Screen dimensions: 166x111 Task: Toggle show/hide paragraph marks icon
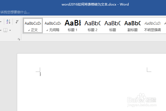click(x=17, y=22)
